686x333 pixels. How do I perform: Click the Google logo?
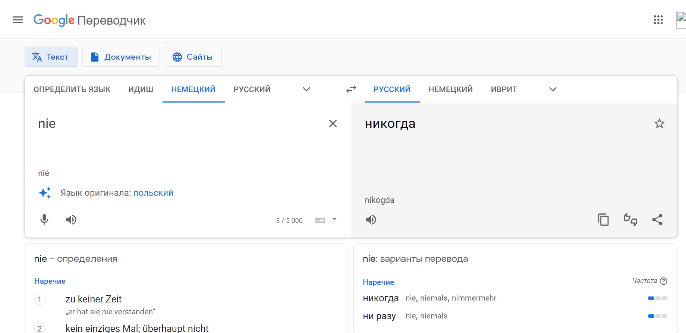pyautogui.click(x=54, y=20)
